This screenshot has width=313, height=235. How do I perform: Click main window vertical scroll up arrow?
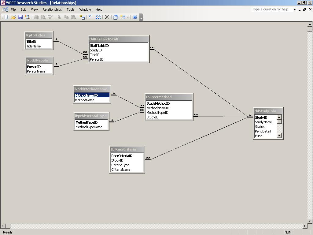click(x=310, y=24)
